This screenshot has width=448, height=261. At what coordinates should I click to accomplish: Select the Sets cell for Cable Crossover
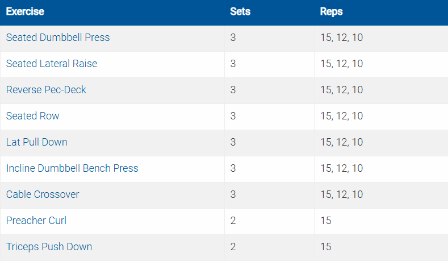pos(233,194)
